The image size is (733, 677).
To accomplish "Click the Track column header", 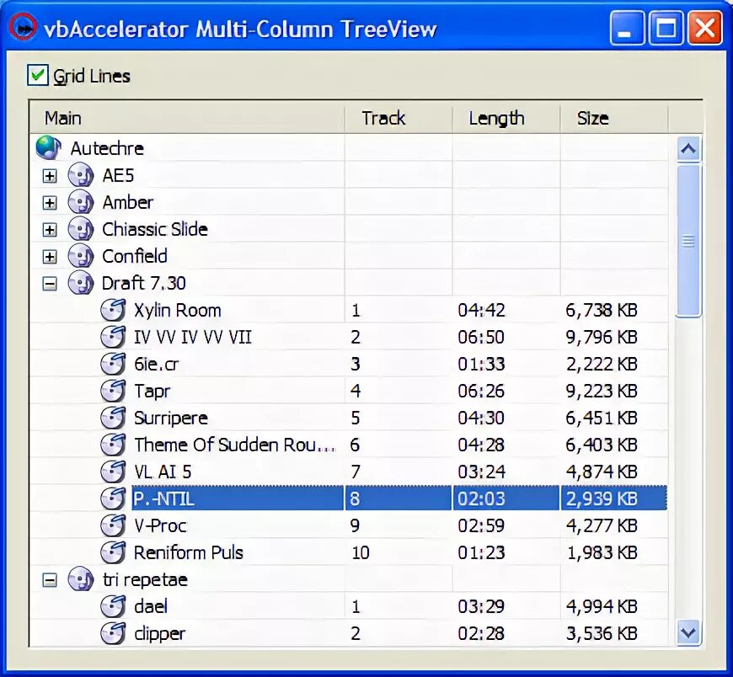I will [399, 118].
